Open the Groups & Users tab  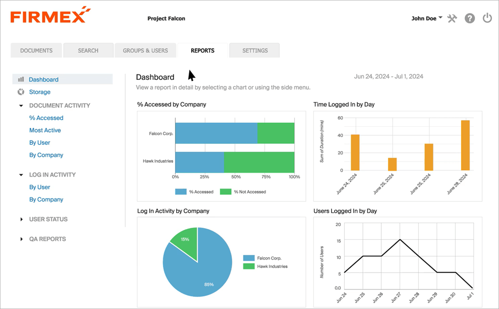point(145,50)
